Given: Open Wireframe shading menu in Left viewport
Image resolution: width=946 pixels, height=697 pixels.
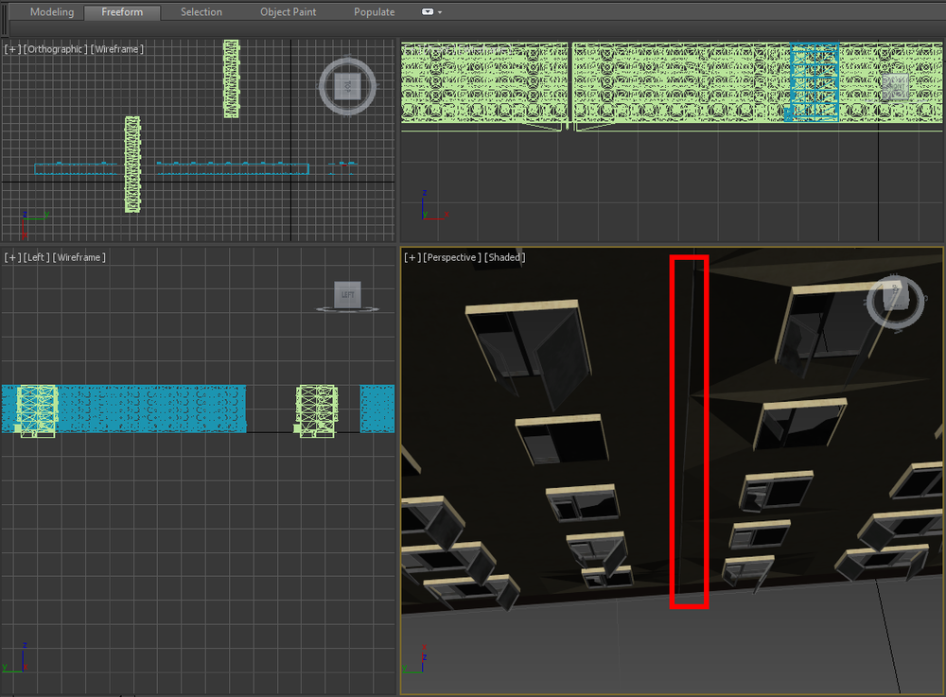Looking at the screenshot, I should 79,257.
